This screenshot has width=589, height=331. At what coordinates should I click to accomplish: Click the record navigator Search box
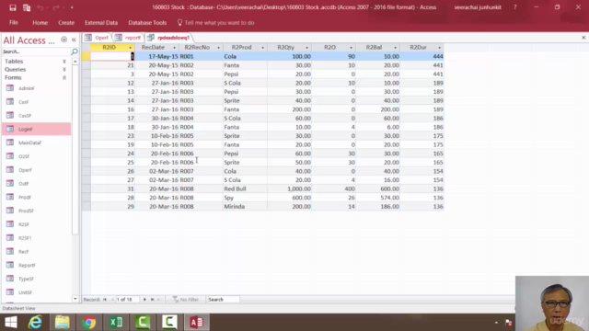click(223, 300)
